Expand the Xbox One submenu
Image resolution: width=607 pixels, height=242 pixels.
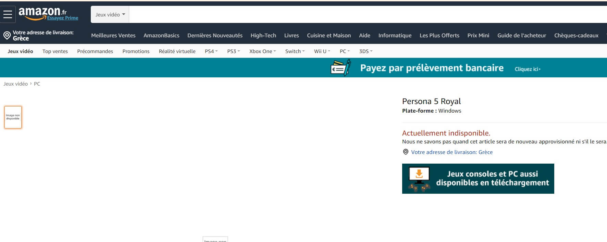pos(262,51)
